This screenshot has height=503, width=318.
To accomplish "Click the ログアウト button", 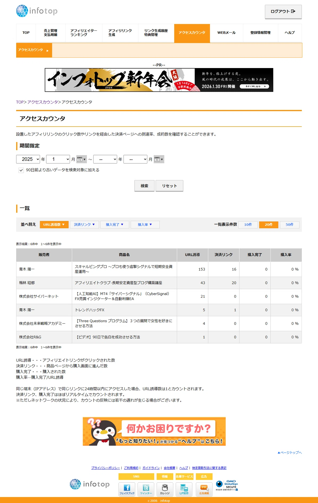I will point(283,12).
